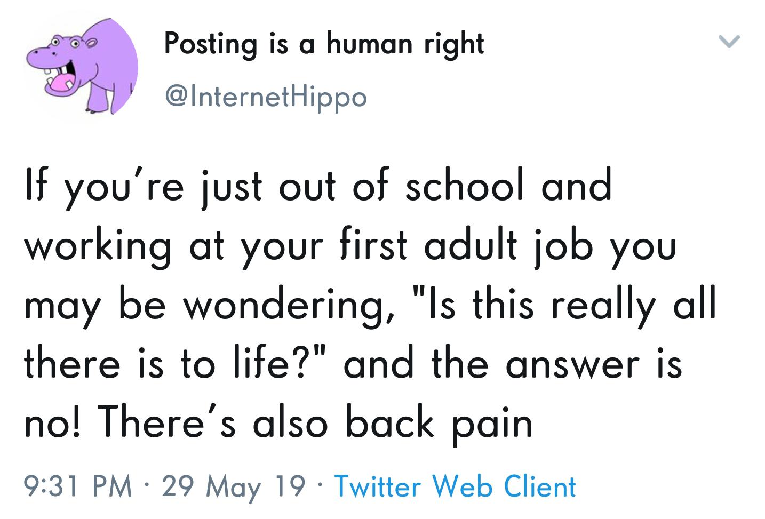This screenshot has width=765, height=519.
Task: Click the 9:31 PM timestamp
Action: pyautogui.click(x=78, y=486)
